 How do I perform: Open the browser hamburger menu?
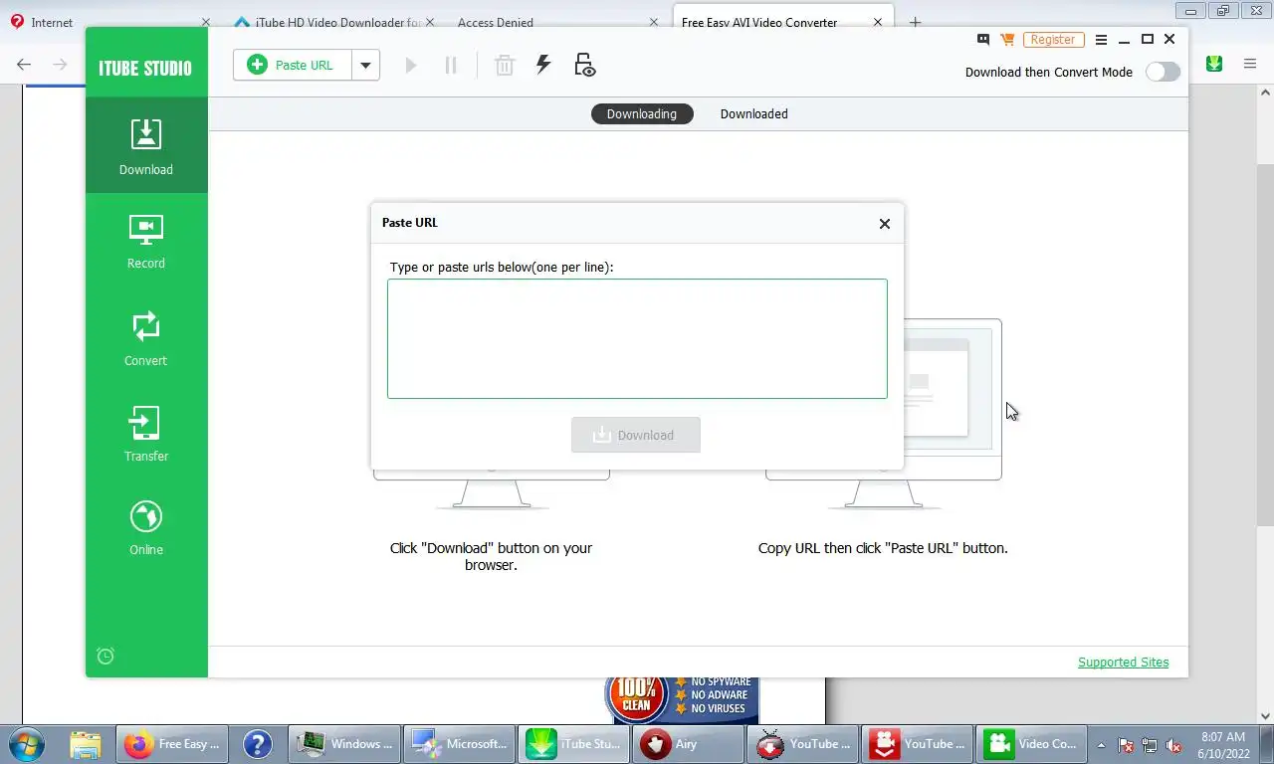tap(1250, 64)
